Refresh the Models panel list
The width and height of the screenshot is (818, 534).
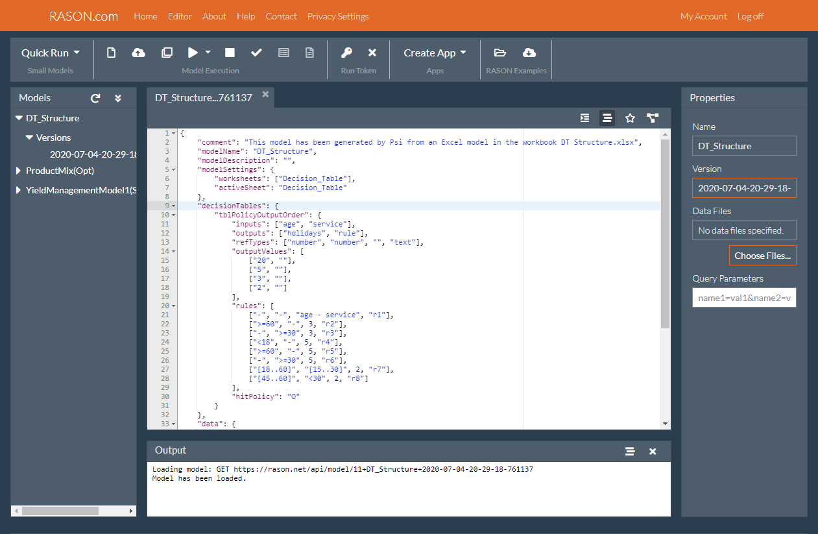(95, 98)
